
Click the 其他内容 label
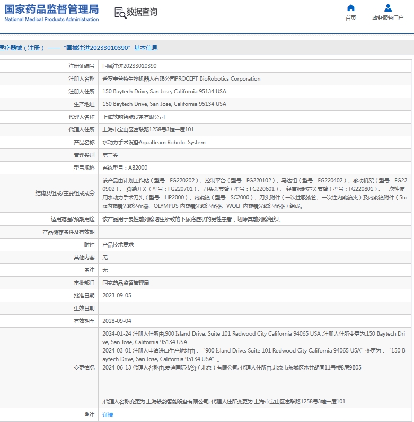[x=84, y=258]
